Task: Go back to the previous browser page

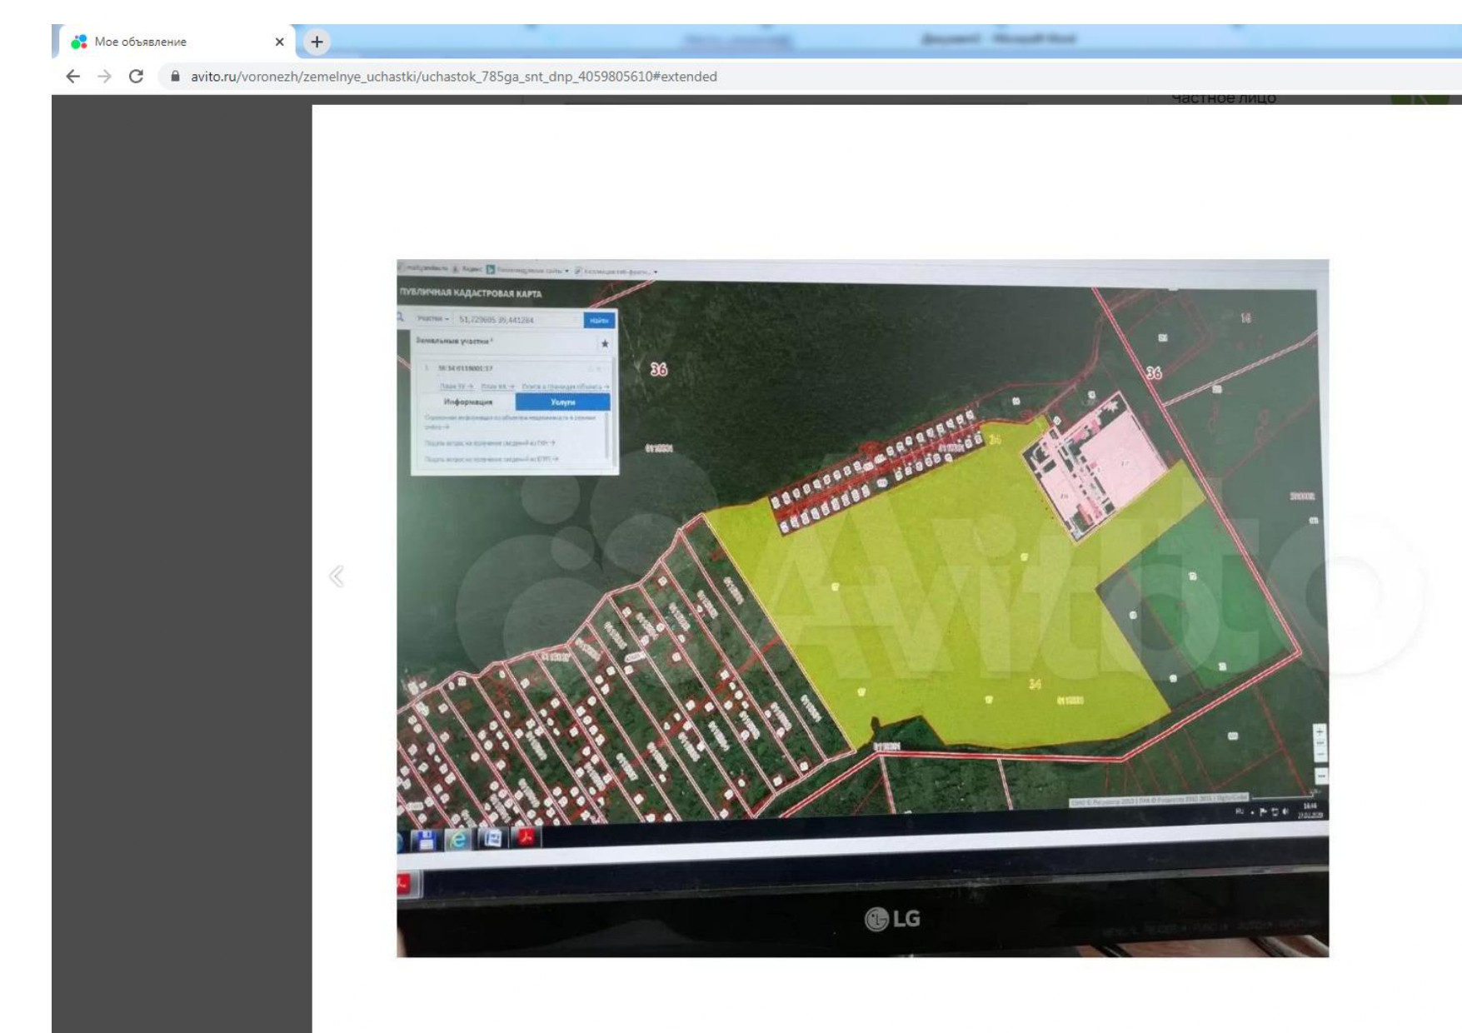Action: tap(73, 77)
